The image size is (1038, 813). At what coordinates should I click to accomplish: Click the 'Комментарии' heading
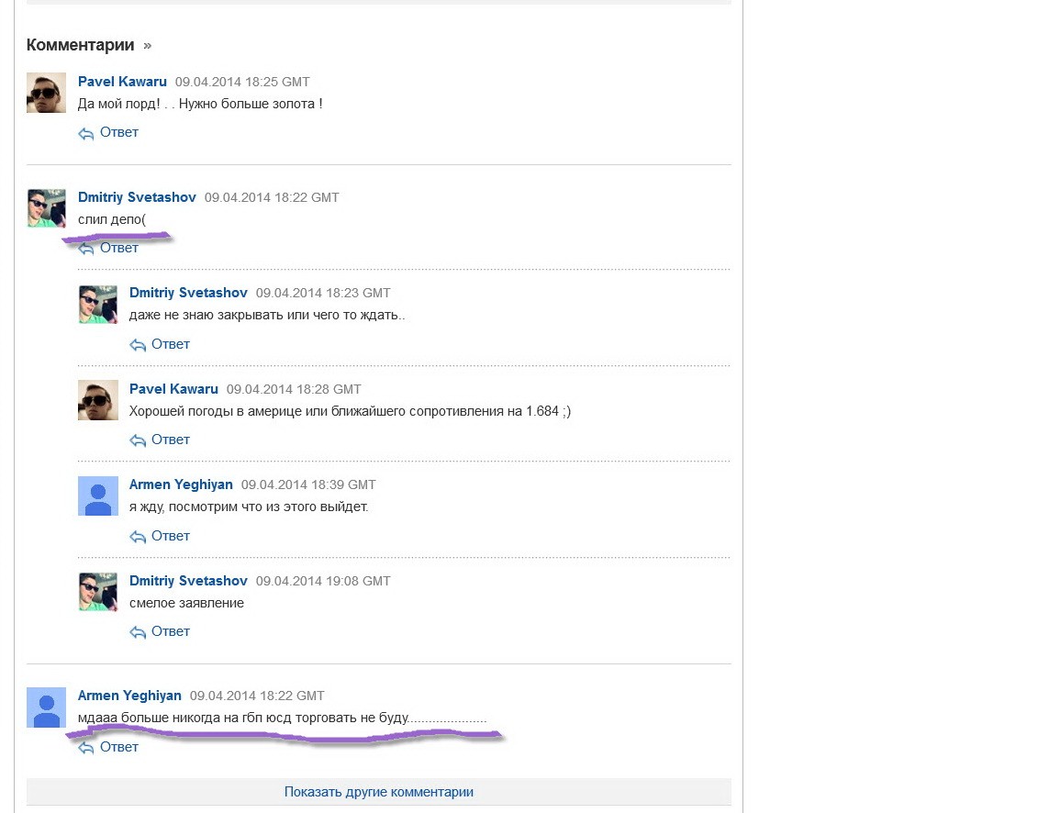tap(80, 45)
